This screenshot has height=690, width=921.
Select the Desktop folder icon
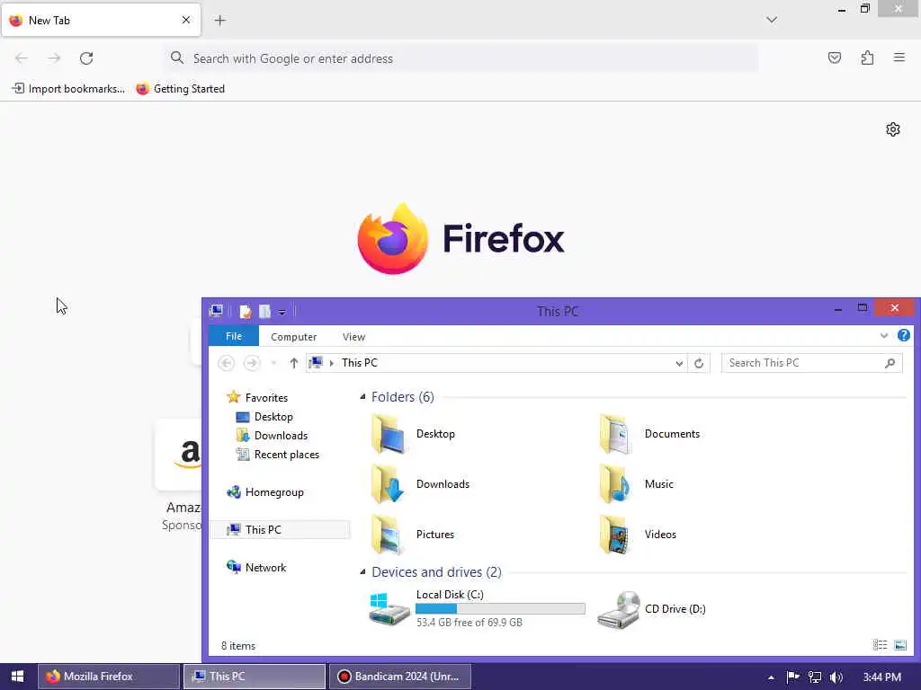point(389,434)
